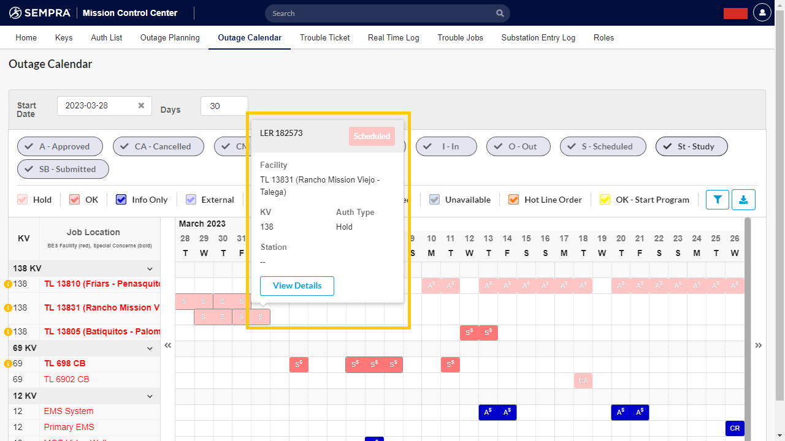Click the Days input field
This screenshot has width=785, height=441.
pos(224,106)
